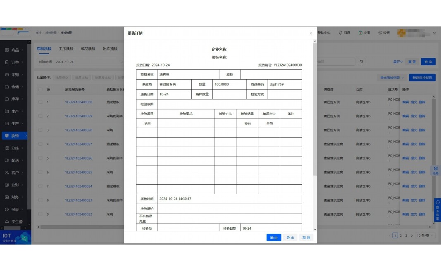The width and height of the screenshot is (441, 271).
Task: Click the 重置 reset button
Action: [412, 62]
